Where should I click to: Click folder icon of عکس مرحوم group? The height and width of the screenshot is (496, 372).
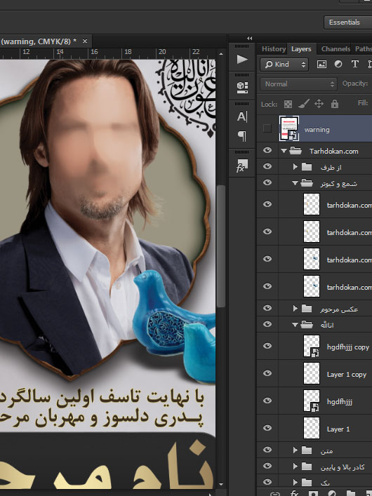coord(307,308)
